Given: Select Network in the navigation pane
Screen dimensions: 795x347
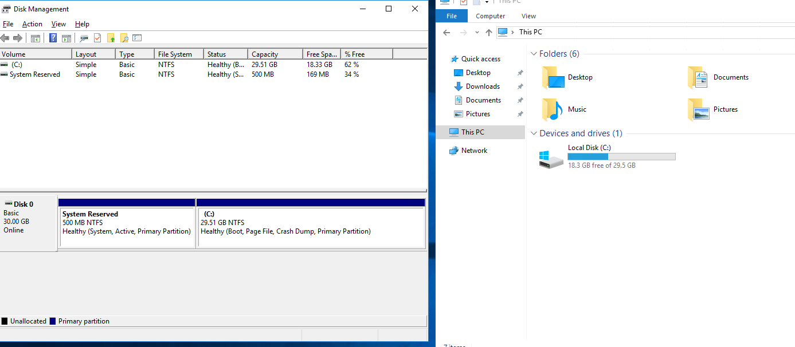Looking at the screenshot, I should point(474,151).
